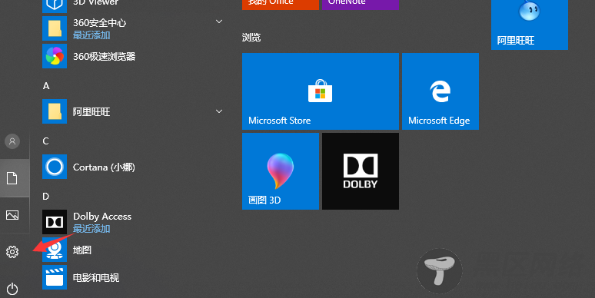595x298 pixels.
Task: Expand the 360安全中心 folder chevron
Action: click(x=219, y=22)
